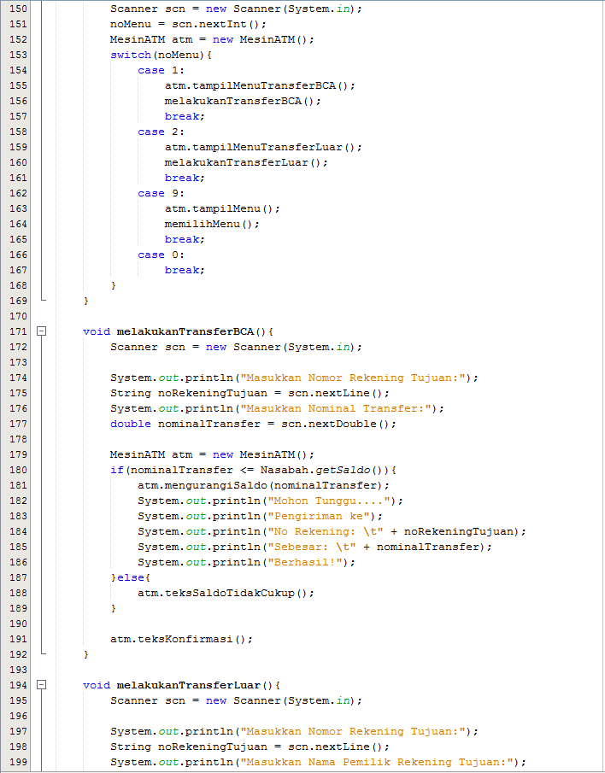Click the 'switch' keyword on line 153
Image resolution: width=605 pixels, height=773 pixels.
tap(131, 55)
